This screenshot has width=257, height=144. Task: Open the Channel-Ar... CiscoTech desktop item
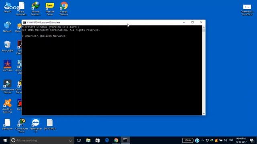tap(247, 10)
